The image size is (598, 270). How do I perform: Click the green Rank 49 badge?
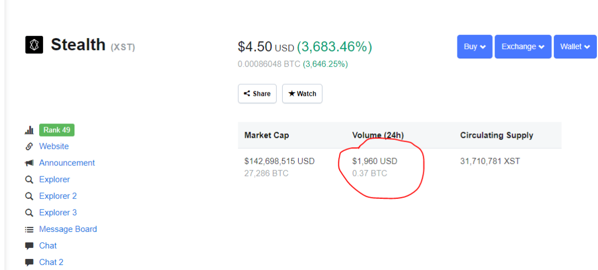pyautogui.click(x=57, y=130)
